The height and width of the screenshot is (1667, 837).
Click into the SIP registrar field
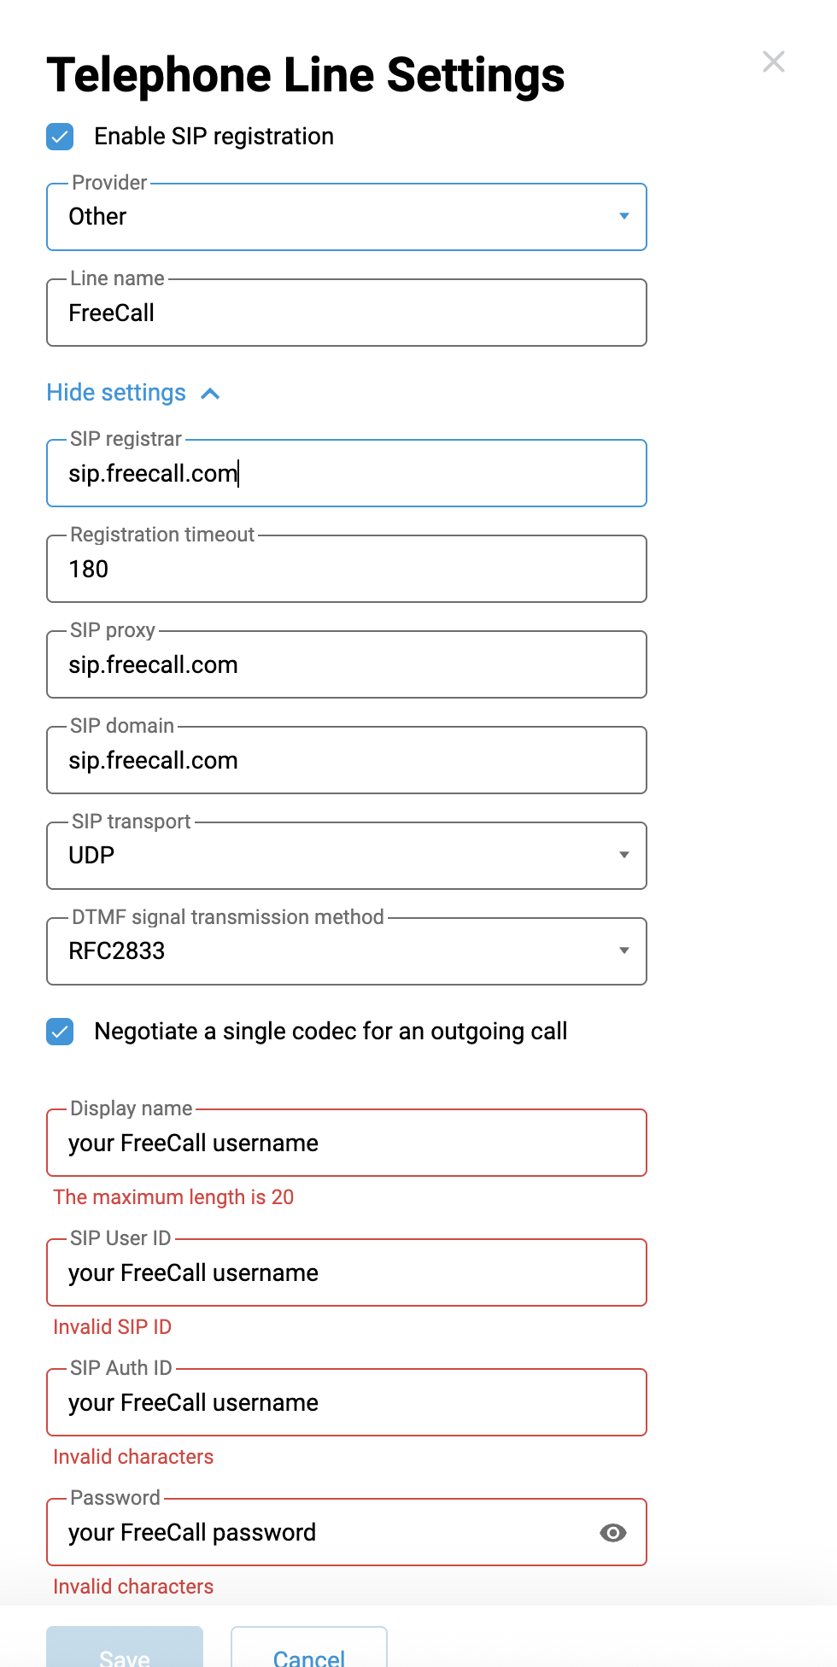[x=347, y=473]
